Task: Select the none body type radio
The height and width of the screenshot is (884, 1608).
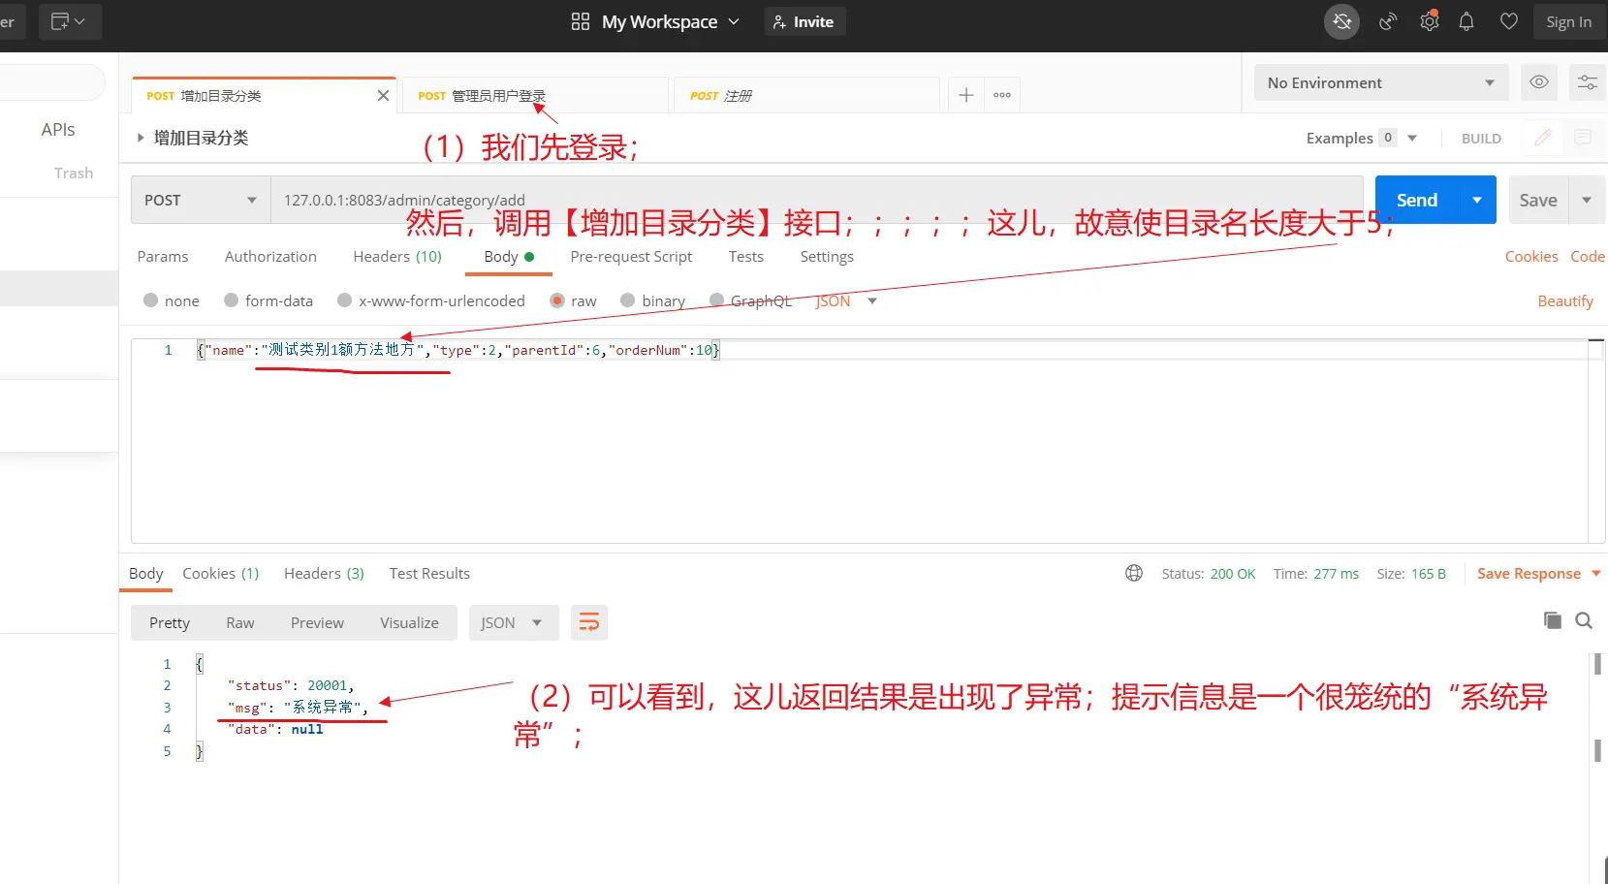Action: pyautogui.click(x=151, y=300)
